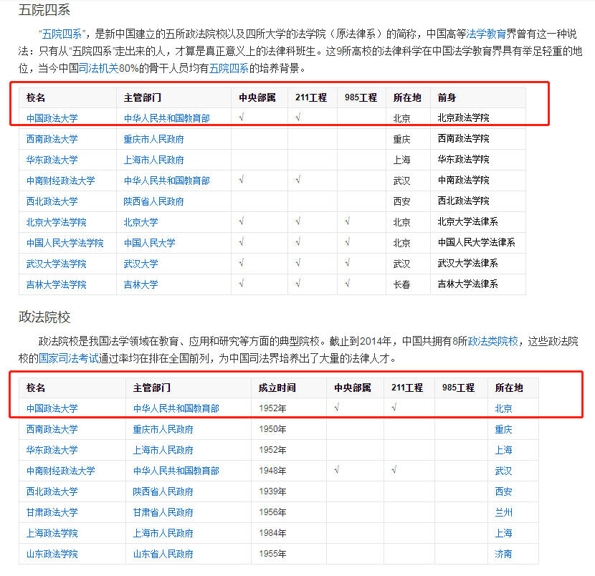
Task: Click 武汉大学 link in 主管部门 column
Action: coord(141,264)
